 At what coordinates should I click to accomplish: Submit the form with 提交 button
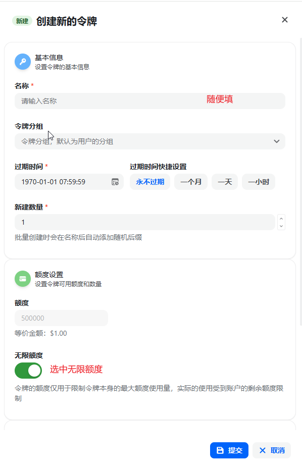[x=229, y=450]
